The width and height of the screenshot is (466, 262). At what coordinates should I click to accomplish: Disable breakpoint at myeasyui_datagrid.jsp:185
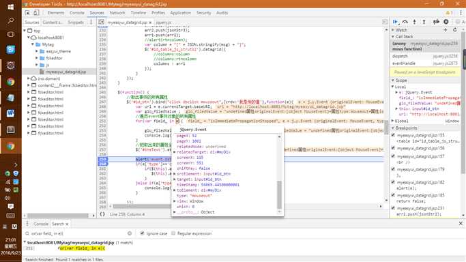click(394, 195)
